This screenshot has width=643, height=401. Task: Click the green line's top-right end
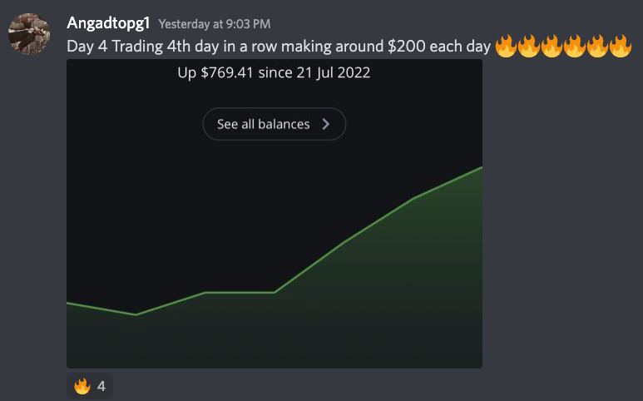479,169
